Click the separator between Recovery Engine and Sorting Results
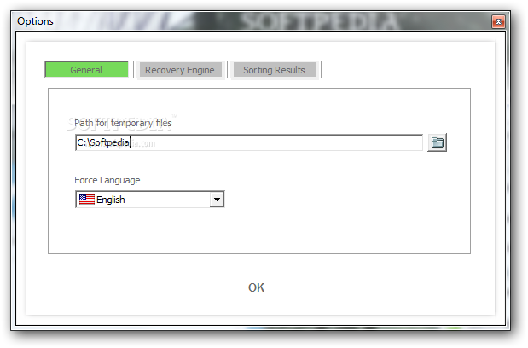This screenshot has height=348, width=528. [x=227, y=70]
